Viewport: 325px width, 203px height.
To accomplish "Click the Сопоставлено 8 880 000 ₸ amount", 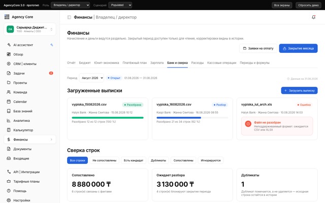I will pos(91,184).
